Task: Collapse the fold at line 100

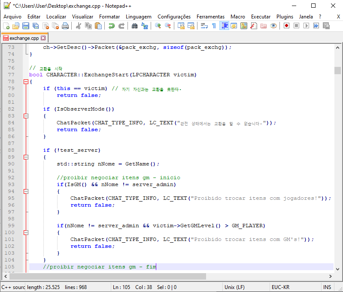Action: click(x=26, y=232)
